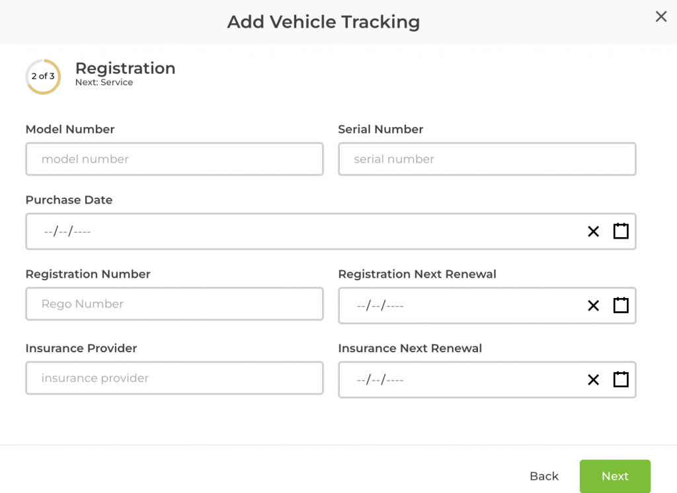Focus the Serial Number text field
Viewport: 677px width, 493px height.
point(487,159)
